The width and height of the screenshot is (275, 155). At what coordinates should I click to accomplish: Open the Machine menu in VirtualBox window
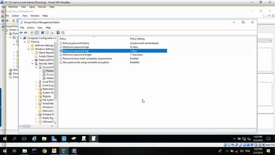tap(13, 7)
